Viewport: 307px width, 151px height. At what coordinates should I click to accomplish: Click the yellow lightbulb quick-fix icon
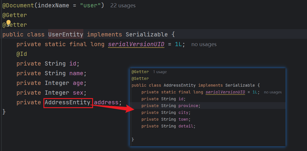coord(9,22)
